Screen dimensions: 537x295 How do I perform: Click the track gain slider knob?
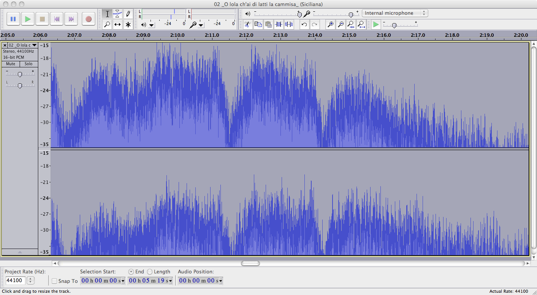(20, 74)
